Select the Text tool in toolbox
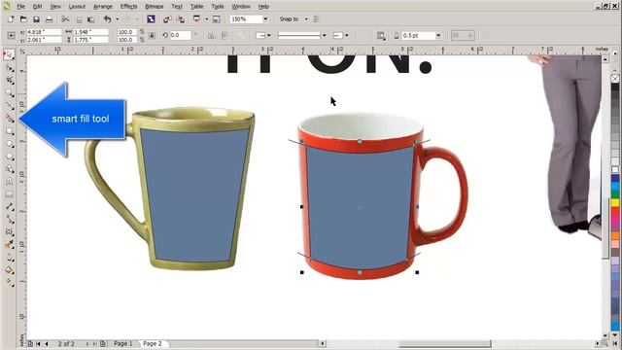622x350 pixels. click(9, 182)
